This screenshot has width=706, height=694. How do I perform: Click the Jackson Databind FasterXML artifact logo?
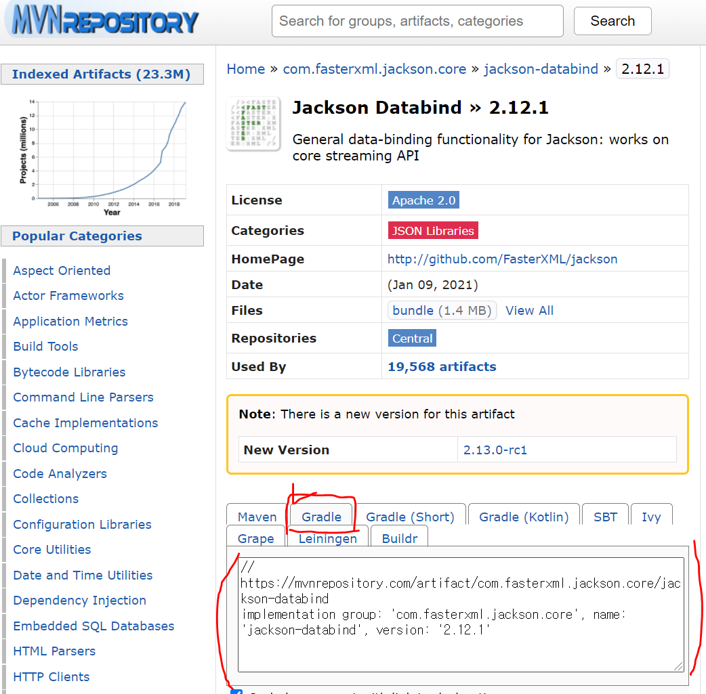click(253, 123)
